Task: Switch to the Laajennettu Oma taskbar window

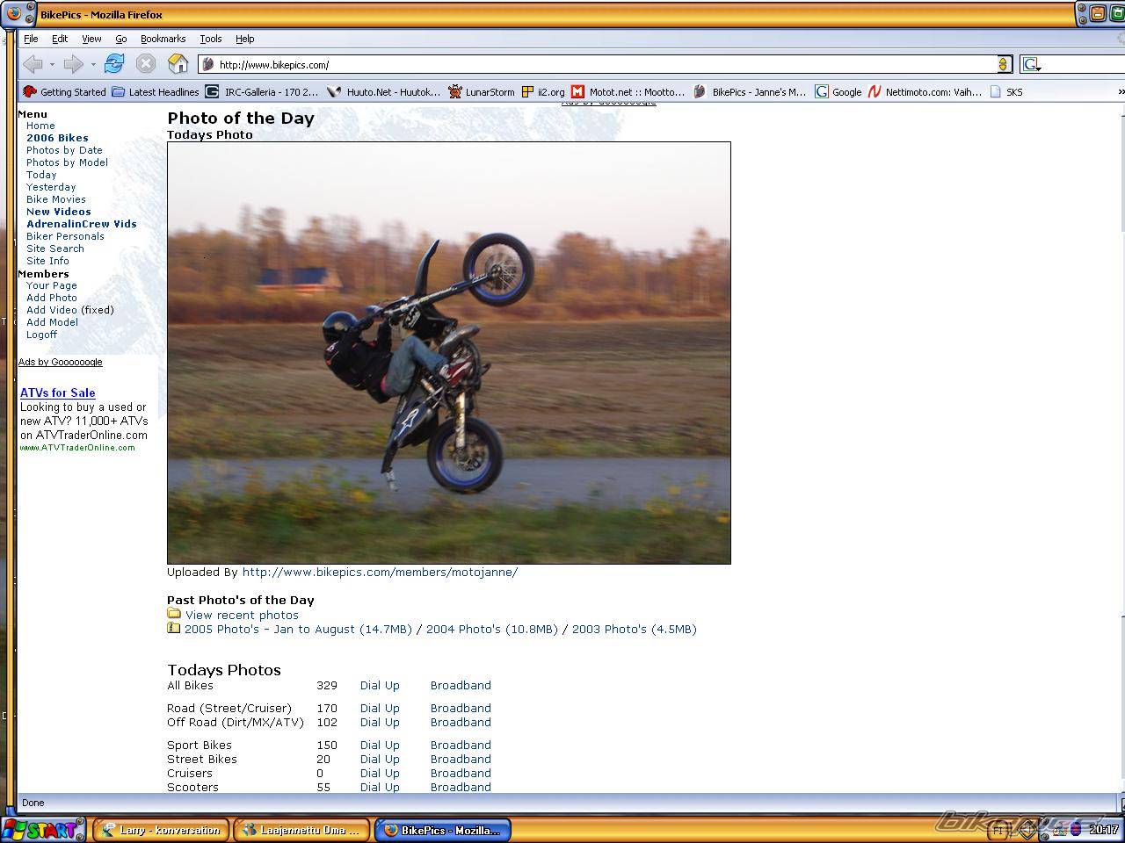Action: pyautogui.click(x=301, y=830)
